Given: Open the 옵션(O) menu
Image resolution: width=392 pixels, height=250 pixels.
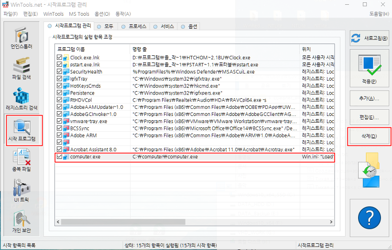Looking at the screenshot, I should (102, 14).
